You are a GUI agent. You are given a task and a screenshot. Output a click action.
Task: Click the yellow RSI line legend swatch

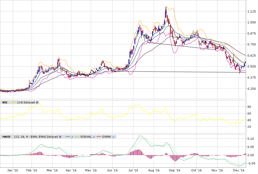click(x=13, y=102)
